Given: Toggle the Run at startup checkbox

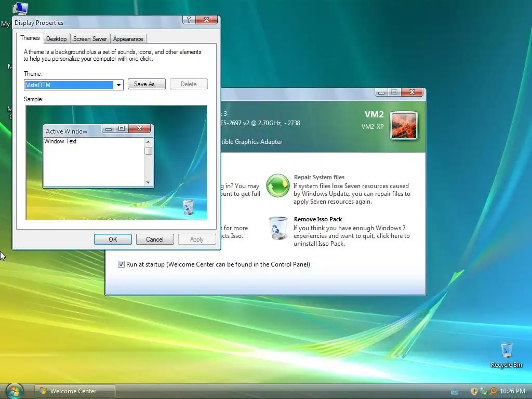Looking at the screenshot, I should 121,264.
